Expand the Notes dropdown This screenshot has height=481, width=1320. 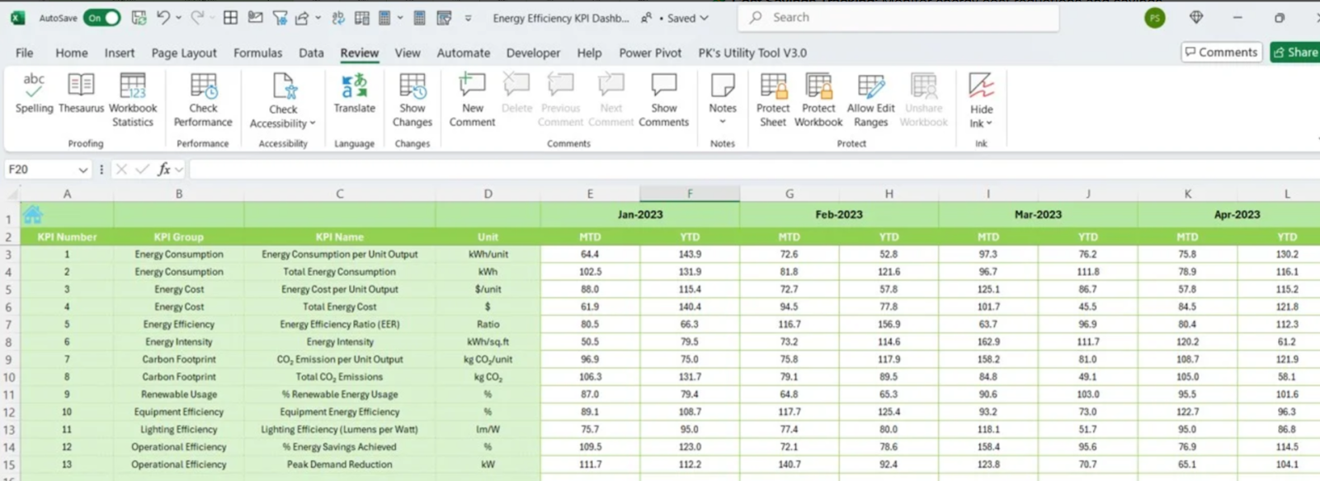723,122
